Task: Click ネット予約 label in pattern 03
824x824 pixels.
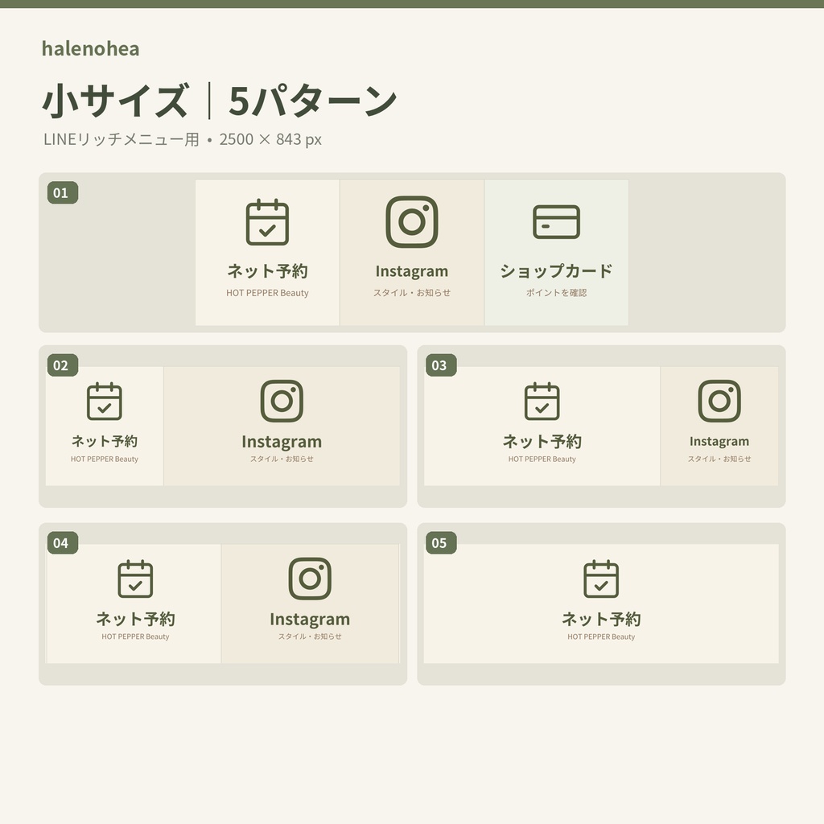Action: 542,442
